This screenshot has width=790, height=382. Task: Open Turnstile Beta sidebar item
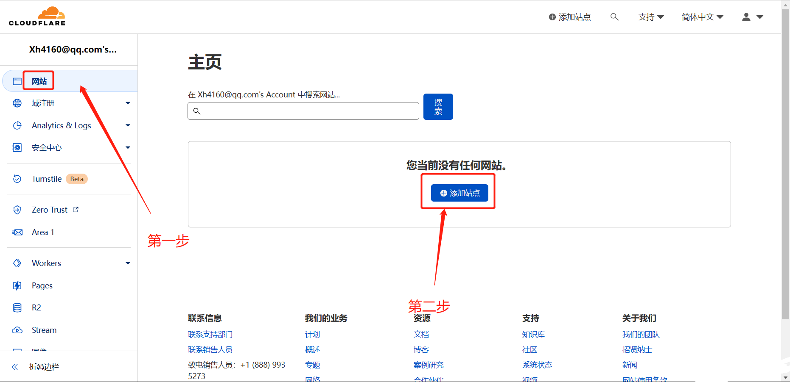[59, 179]
